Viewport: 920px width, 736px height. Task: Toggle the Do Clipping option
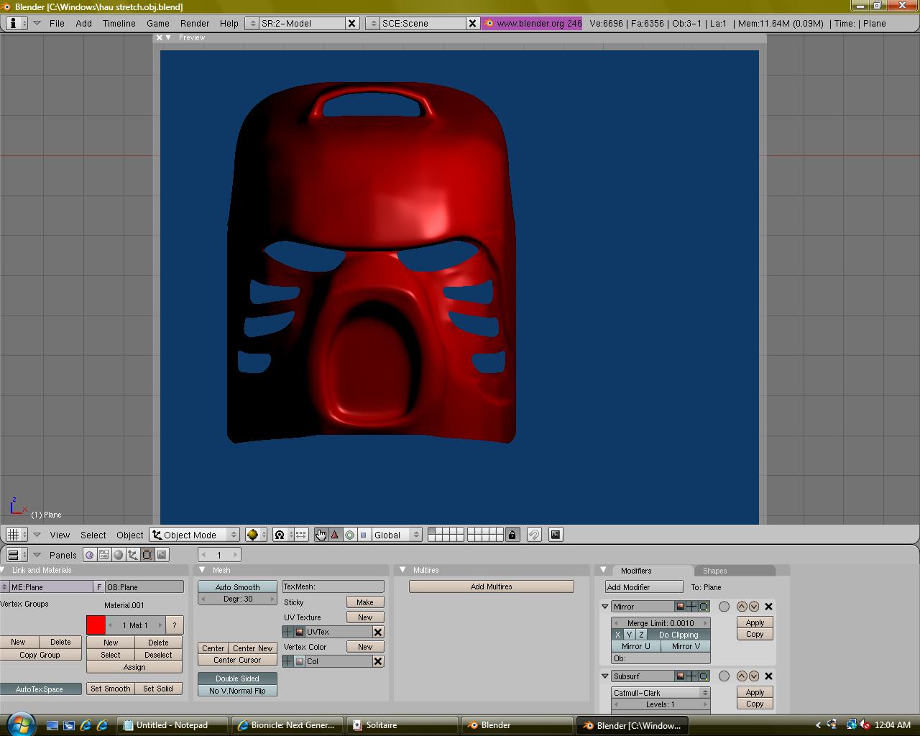pos(678,635)
